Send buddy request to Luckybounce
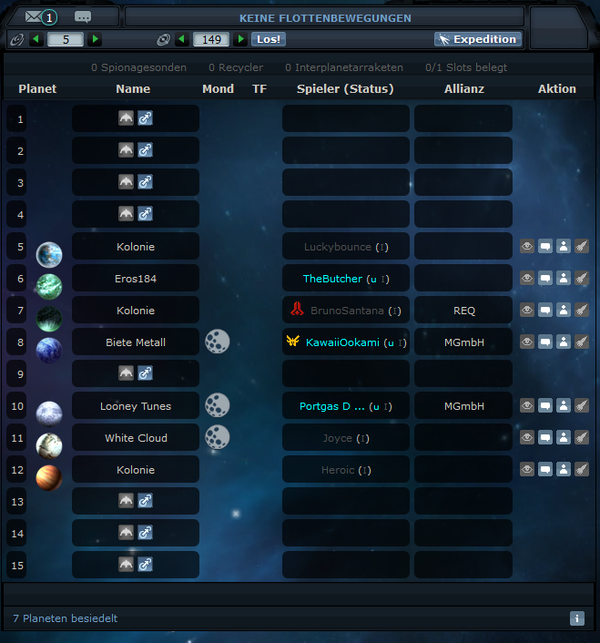 pos(564,246)
